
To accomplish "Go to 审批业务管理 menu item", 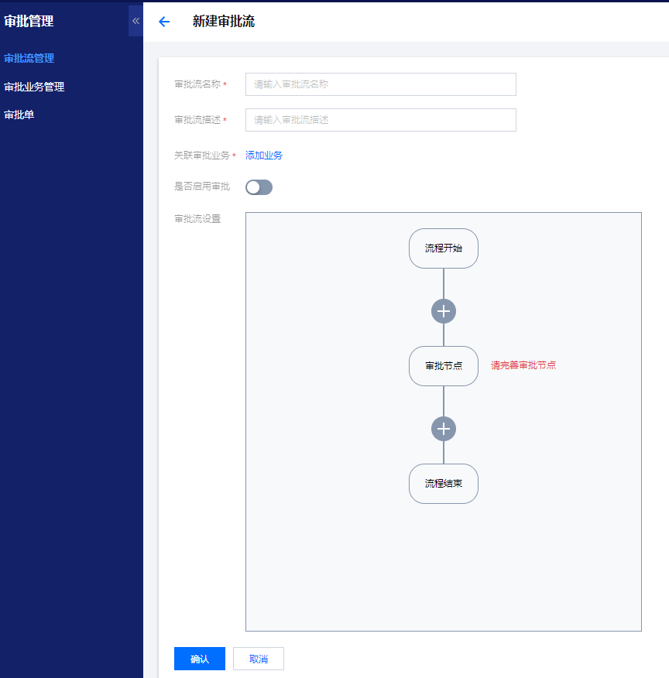I will [34, 87].
